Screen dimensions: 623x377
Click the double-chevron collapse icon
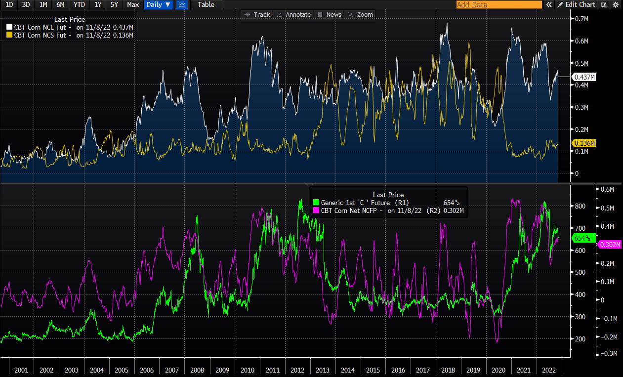(x=548, y=4)
